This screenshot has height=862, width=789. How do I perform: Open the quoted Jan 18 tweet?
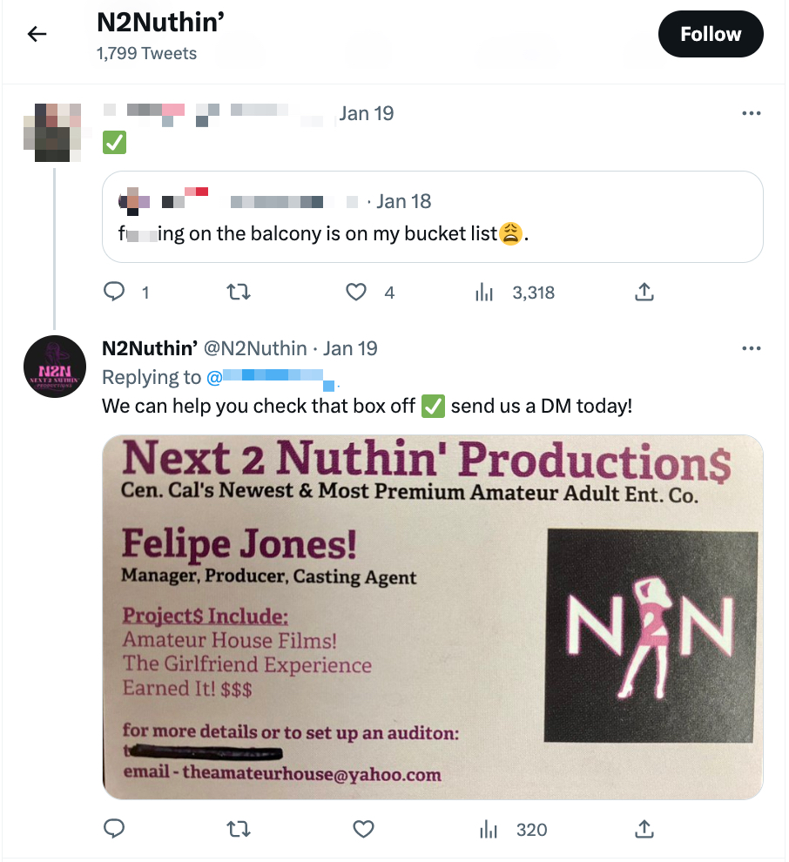[x=432, y=217]
